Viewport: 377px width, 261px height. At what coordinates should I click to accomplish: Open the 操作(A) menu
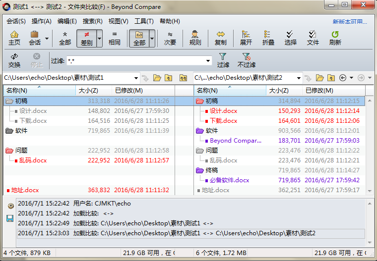tap(41, 21)
